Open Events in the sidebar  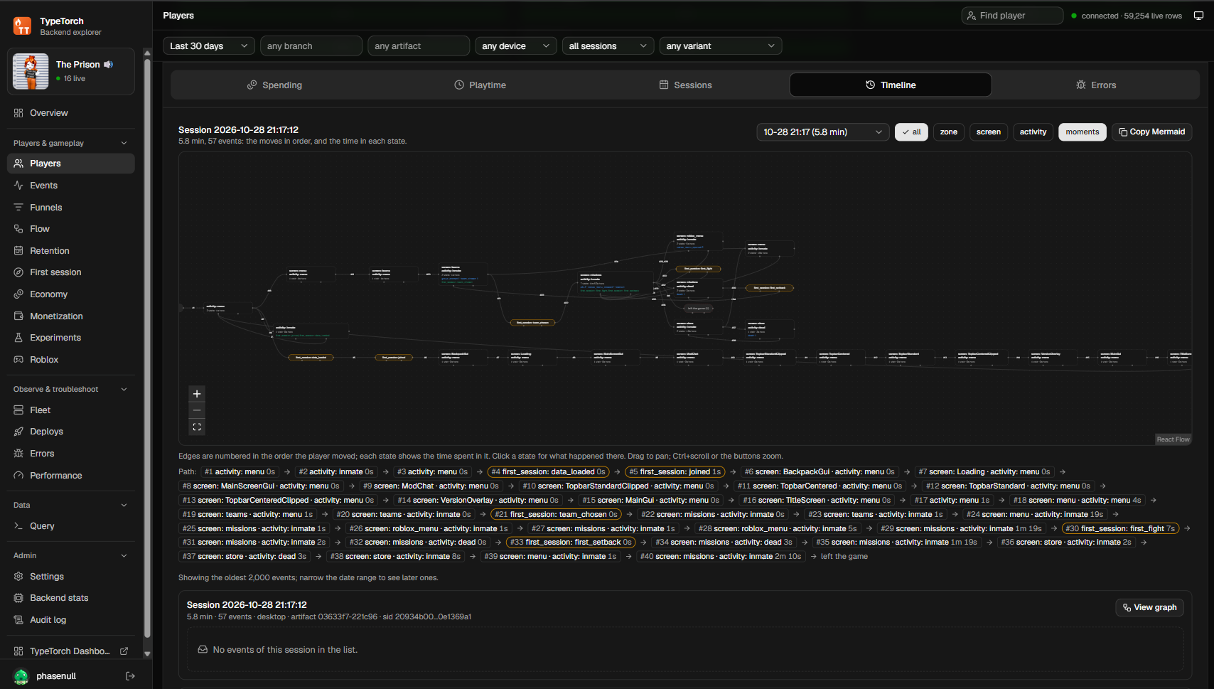[71, 186]
